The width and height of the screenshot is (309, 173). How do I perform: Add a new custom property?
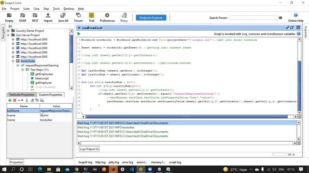[x=10, y=100]
